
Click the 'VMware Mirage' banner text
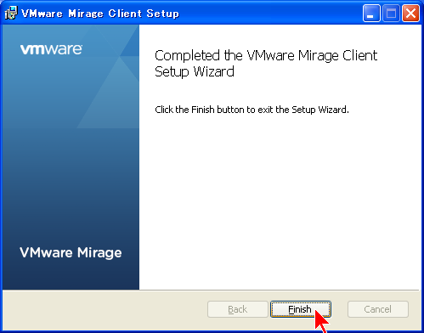[71, 252]
